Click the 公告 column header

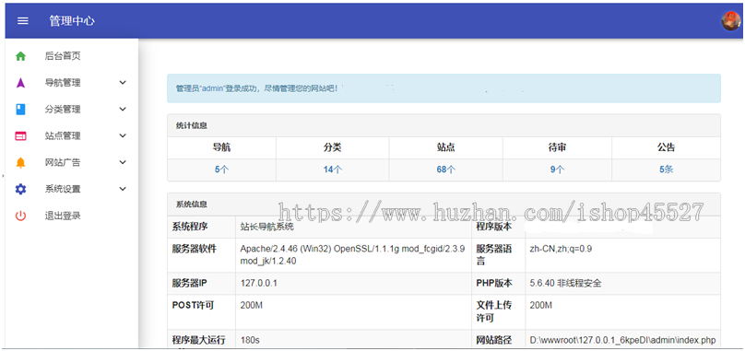(666, 147)
